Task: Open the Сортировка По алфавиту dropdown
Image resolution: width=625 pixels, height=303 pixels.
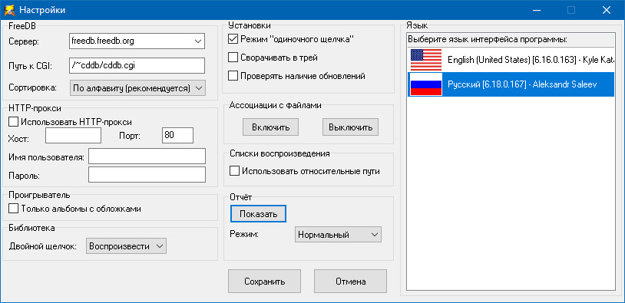Action: [x=137, y=88]
